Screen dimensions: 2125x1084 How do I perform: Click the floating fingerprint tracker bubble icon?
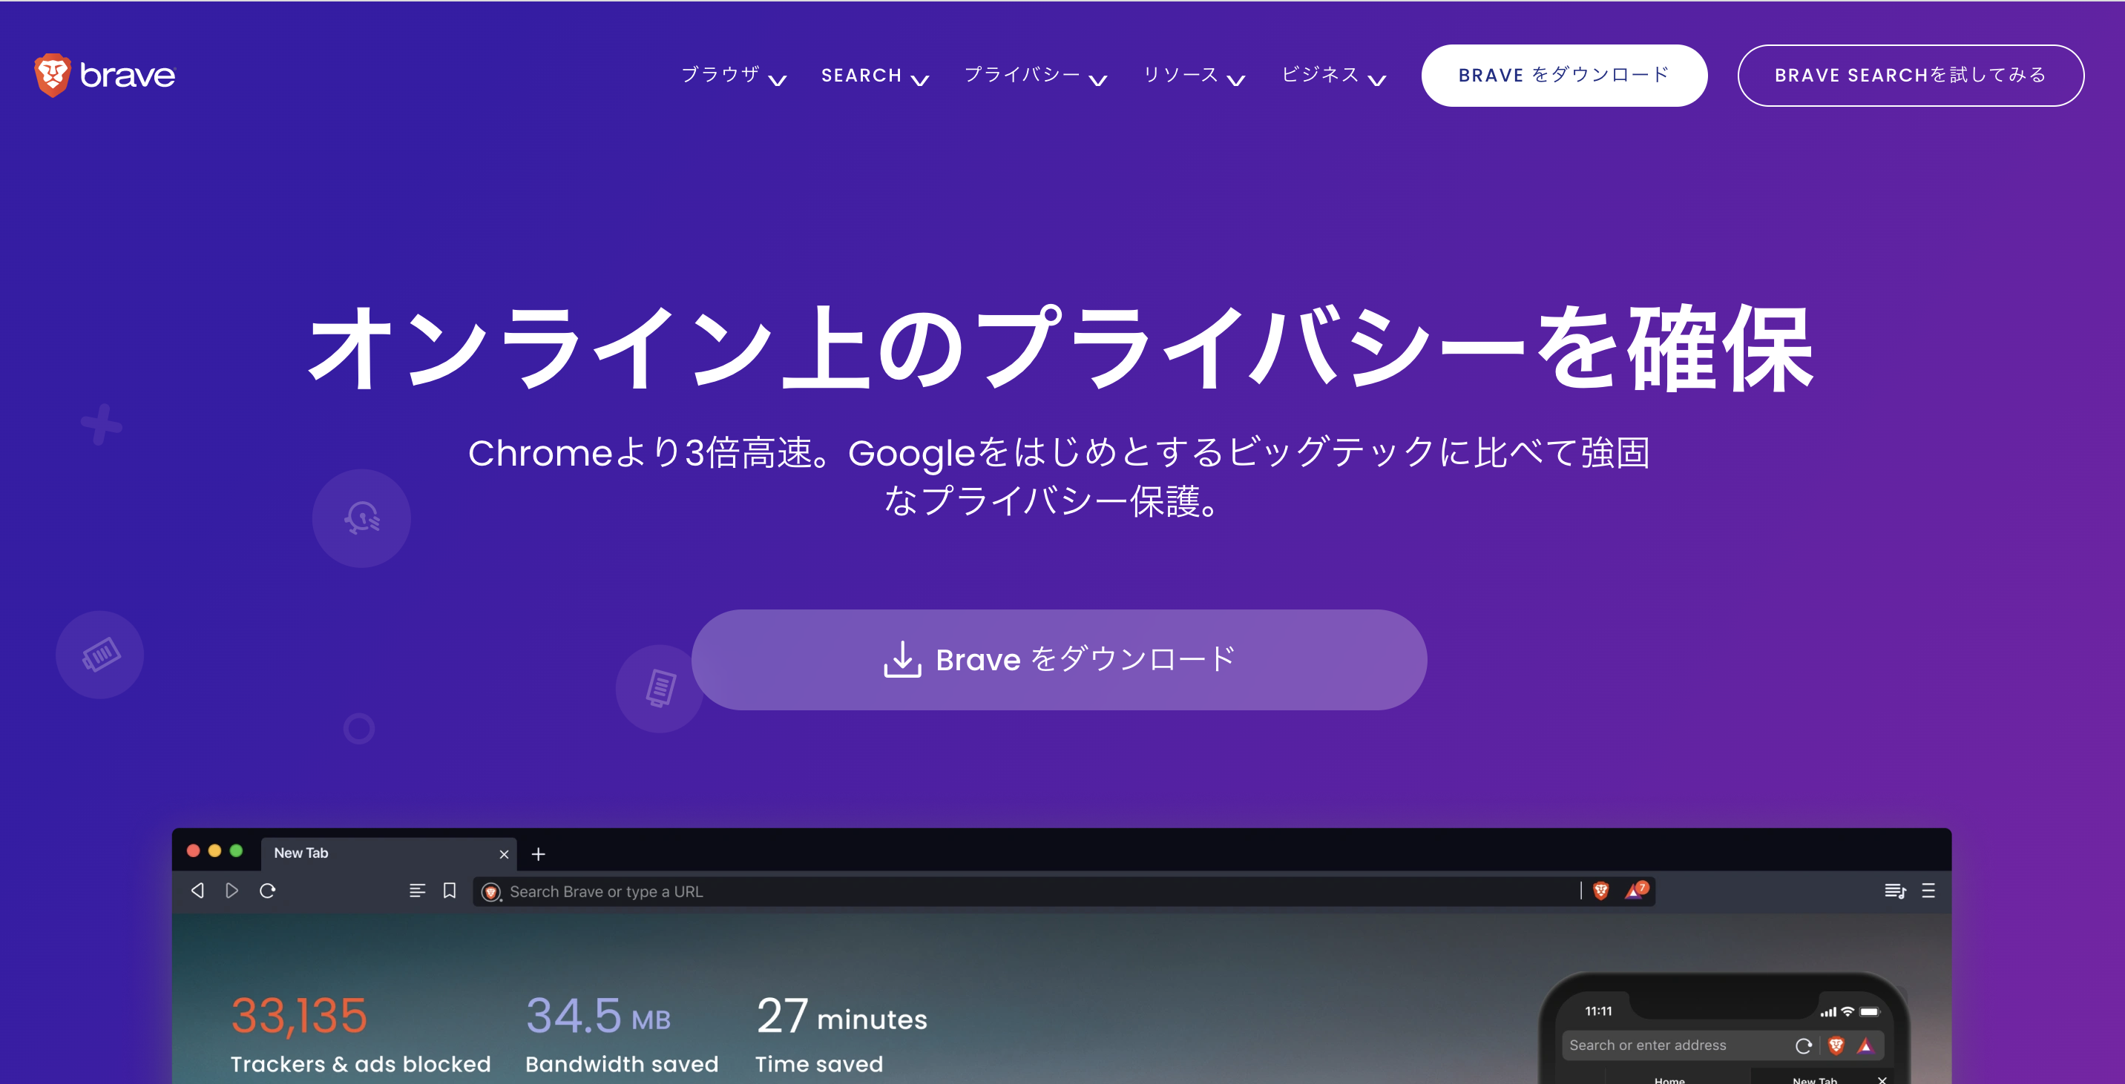point(361,518)
